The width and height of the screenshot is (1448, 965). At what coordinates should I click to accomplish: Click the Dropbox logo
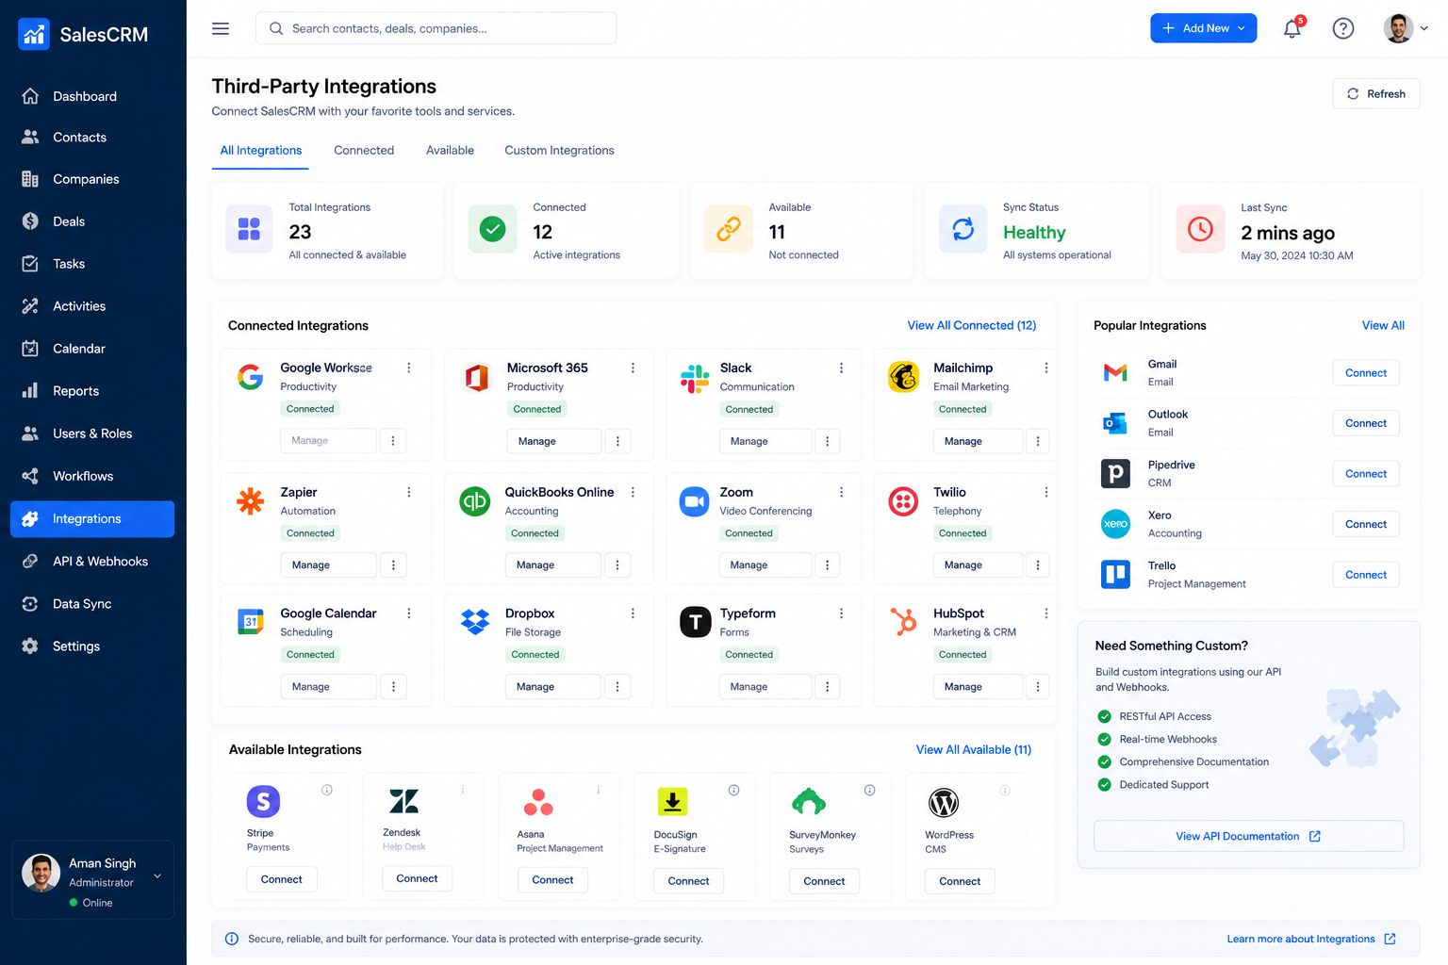[475, 622]
